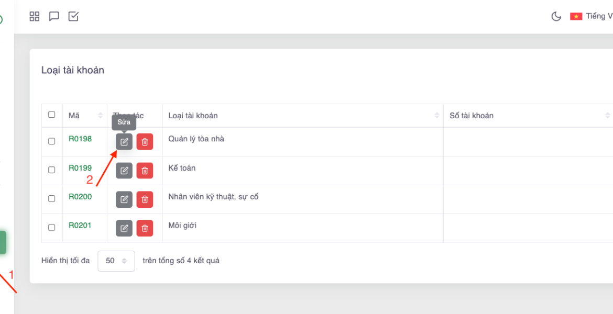Screen dimensions: 613x314
Task: Toggle the select-all header checkbox
Action: click(x=51, y=115)
